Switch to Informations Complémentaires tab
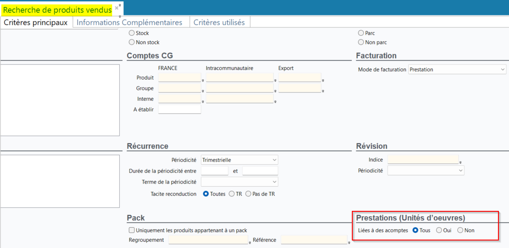 coord(129,23)
